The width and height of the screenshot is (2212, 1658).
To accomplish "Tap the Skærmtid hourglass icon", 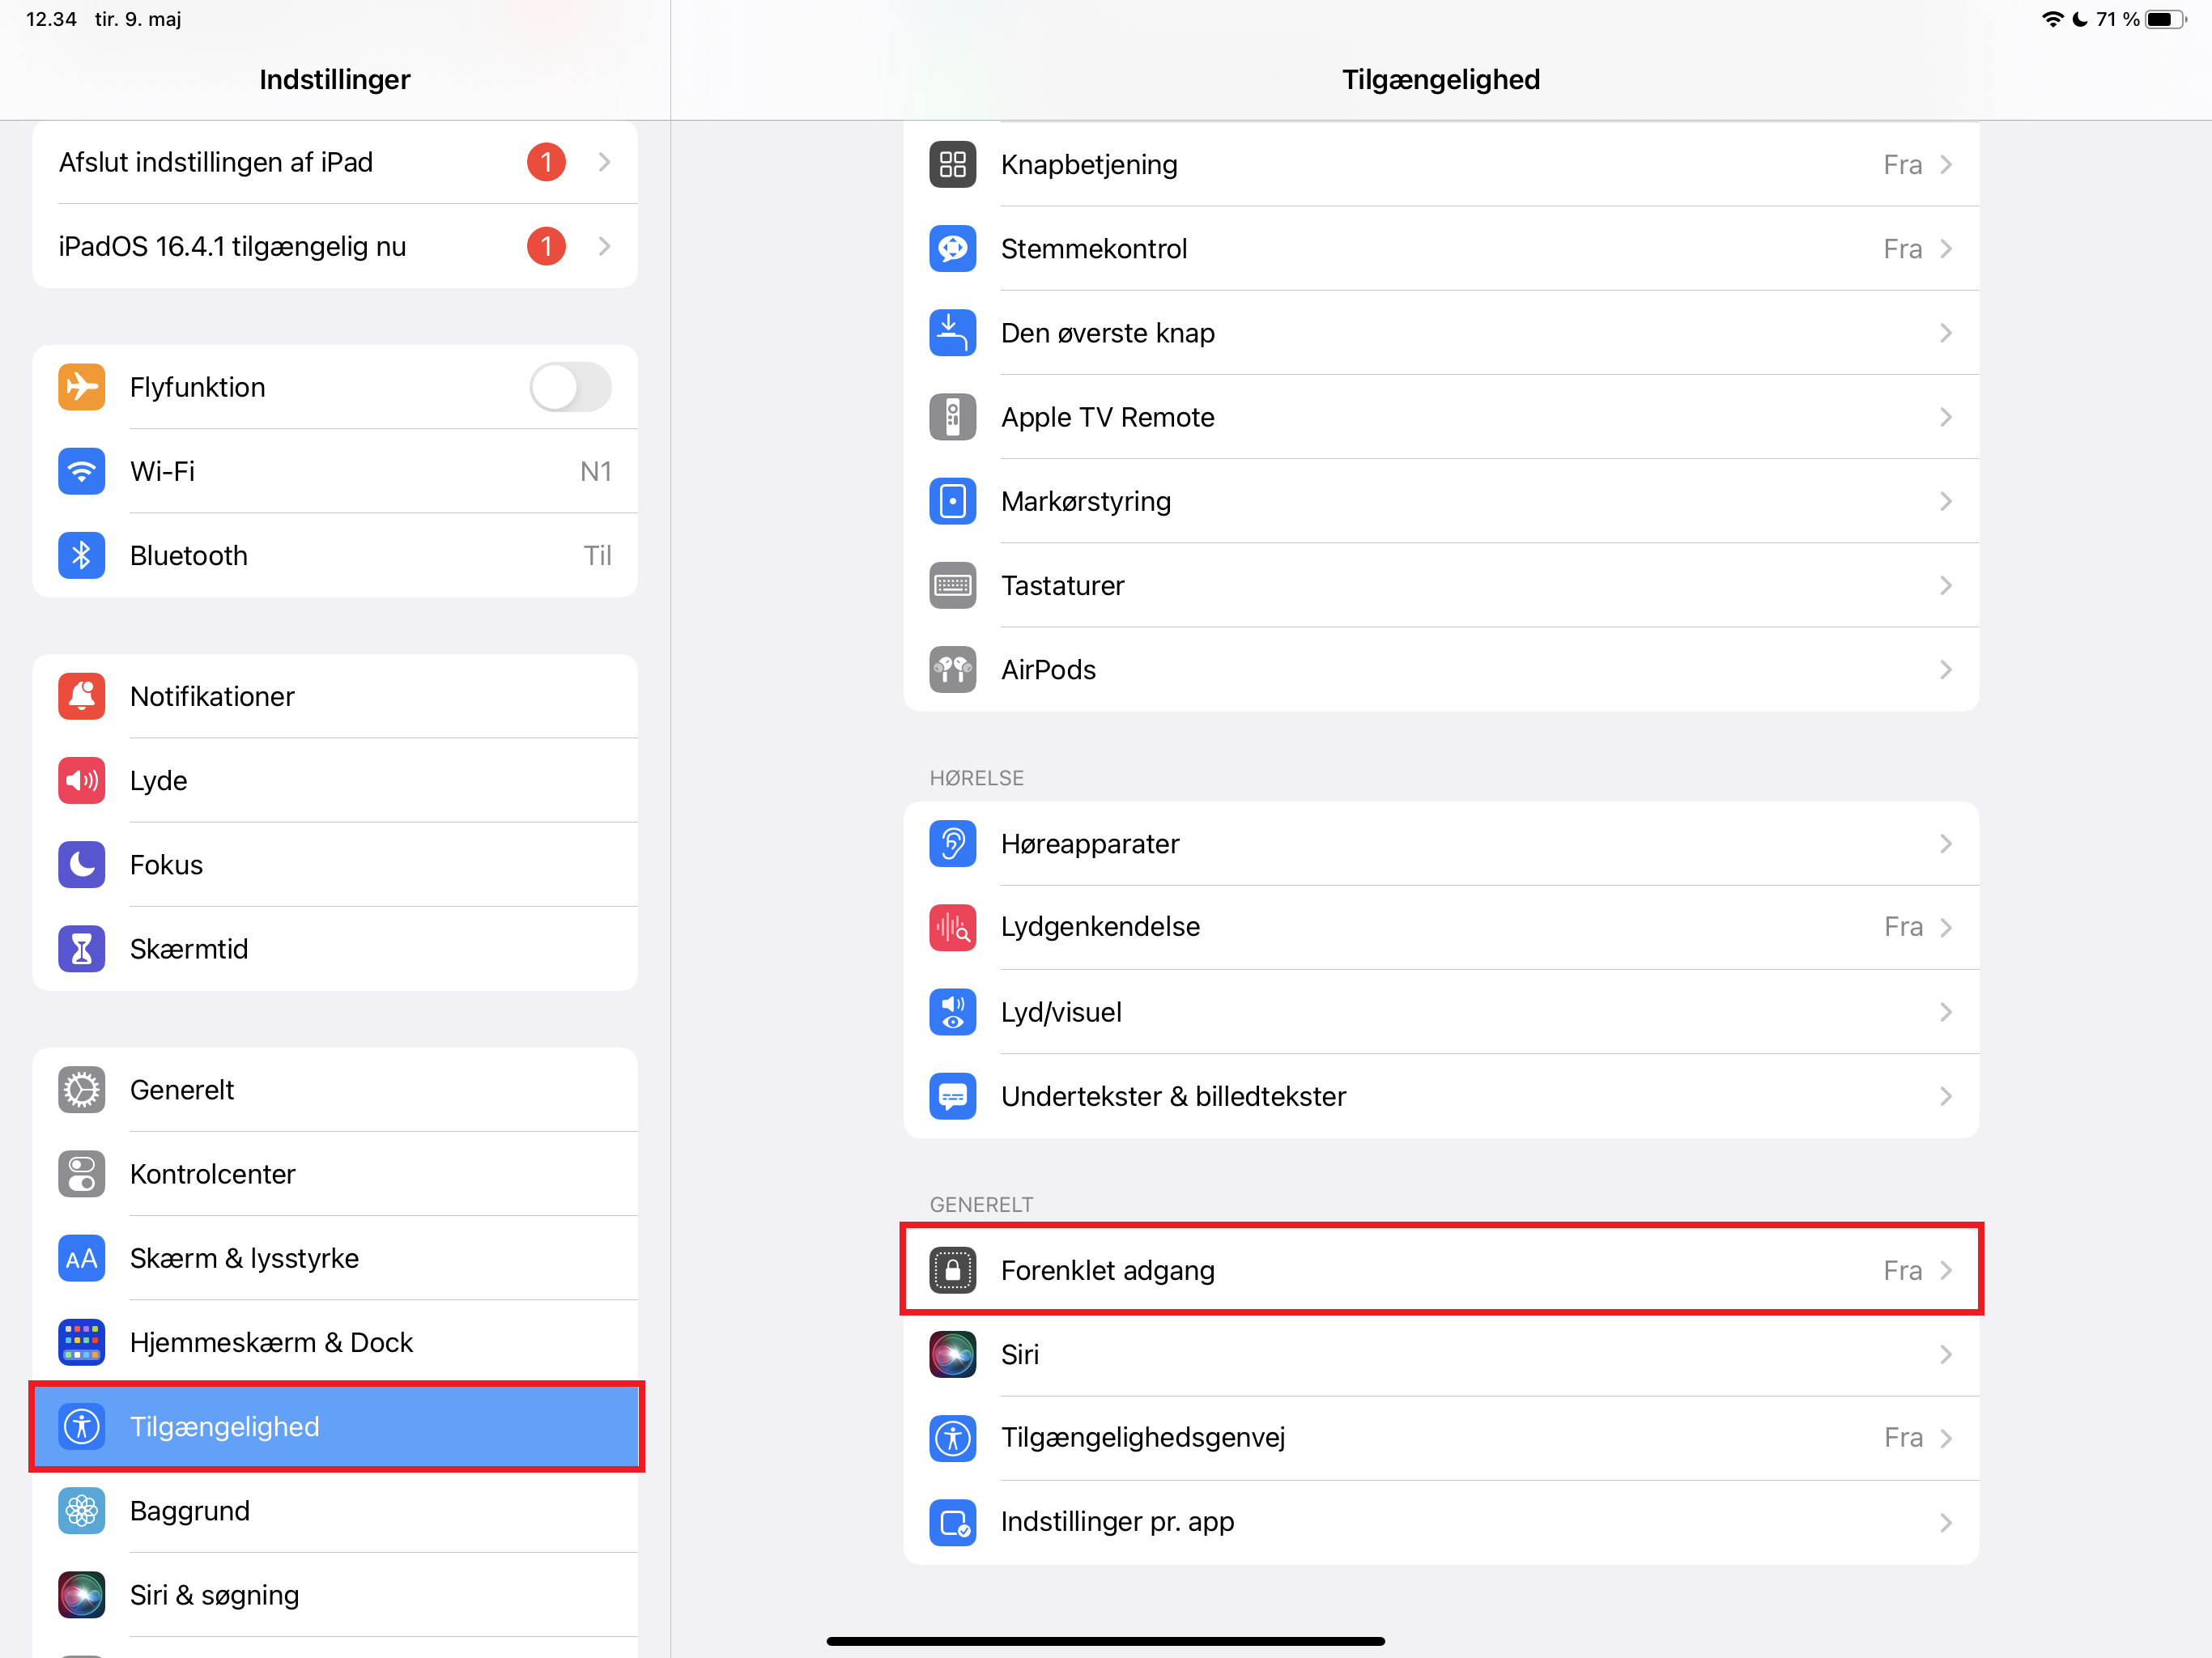I will pos(81,948).
